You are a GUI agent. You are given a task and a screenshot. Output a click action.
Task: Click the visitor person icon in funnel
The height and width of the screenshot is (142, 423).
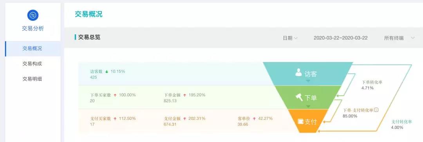tap(298, 72)
